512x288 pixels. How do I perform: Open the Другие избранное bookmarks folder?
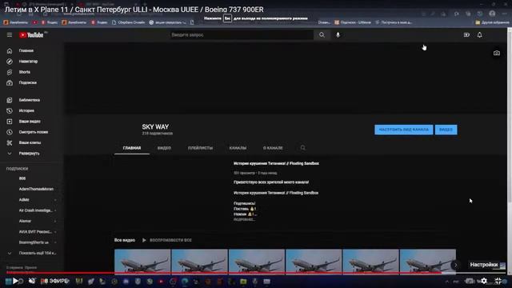click(x=492, y=22)
